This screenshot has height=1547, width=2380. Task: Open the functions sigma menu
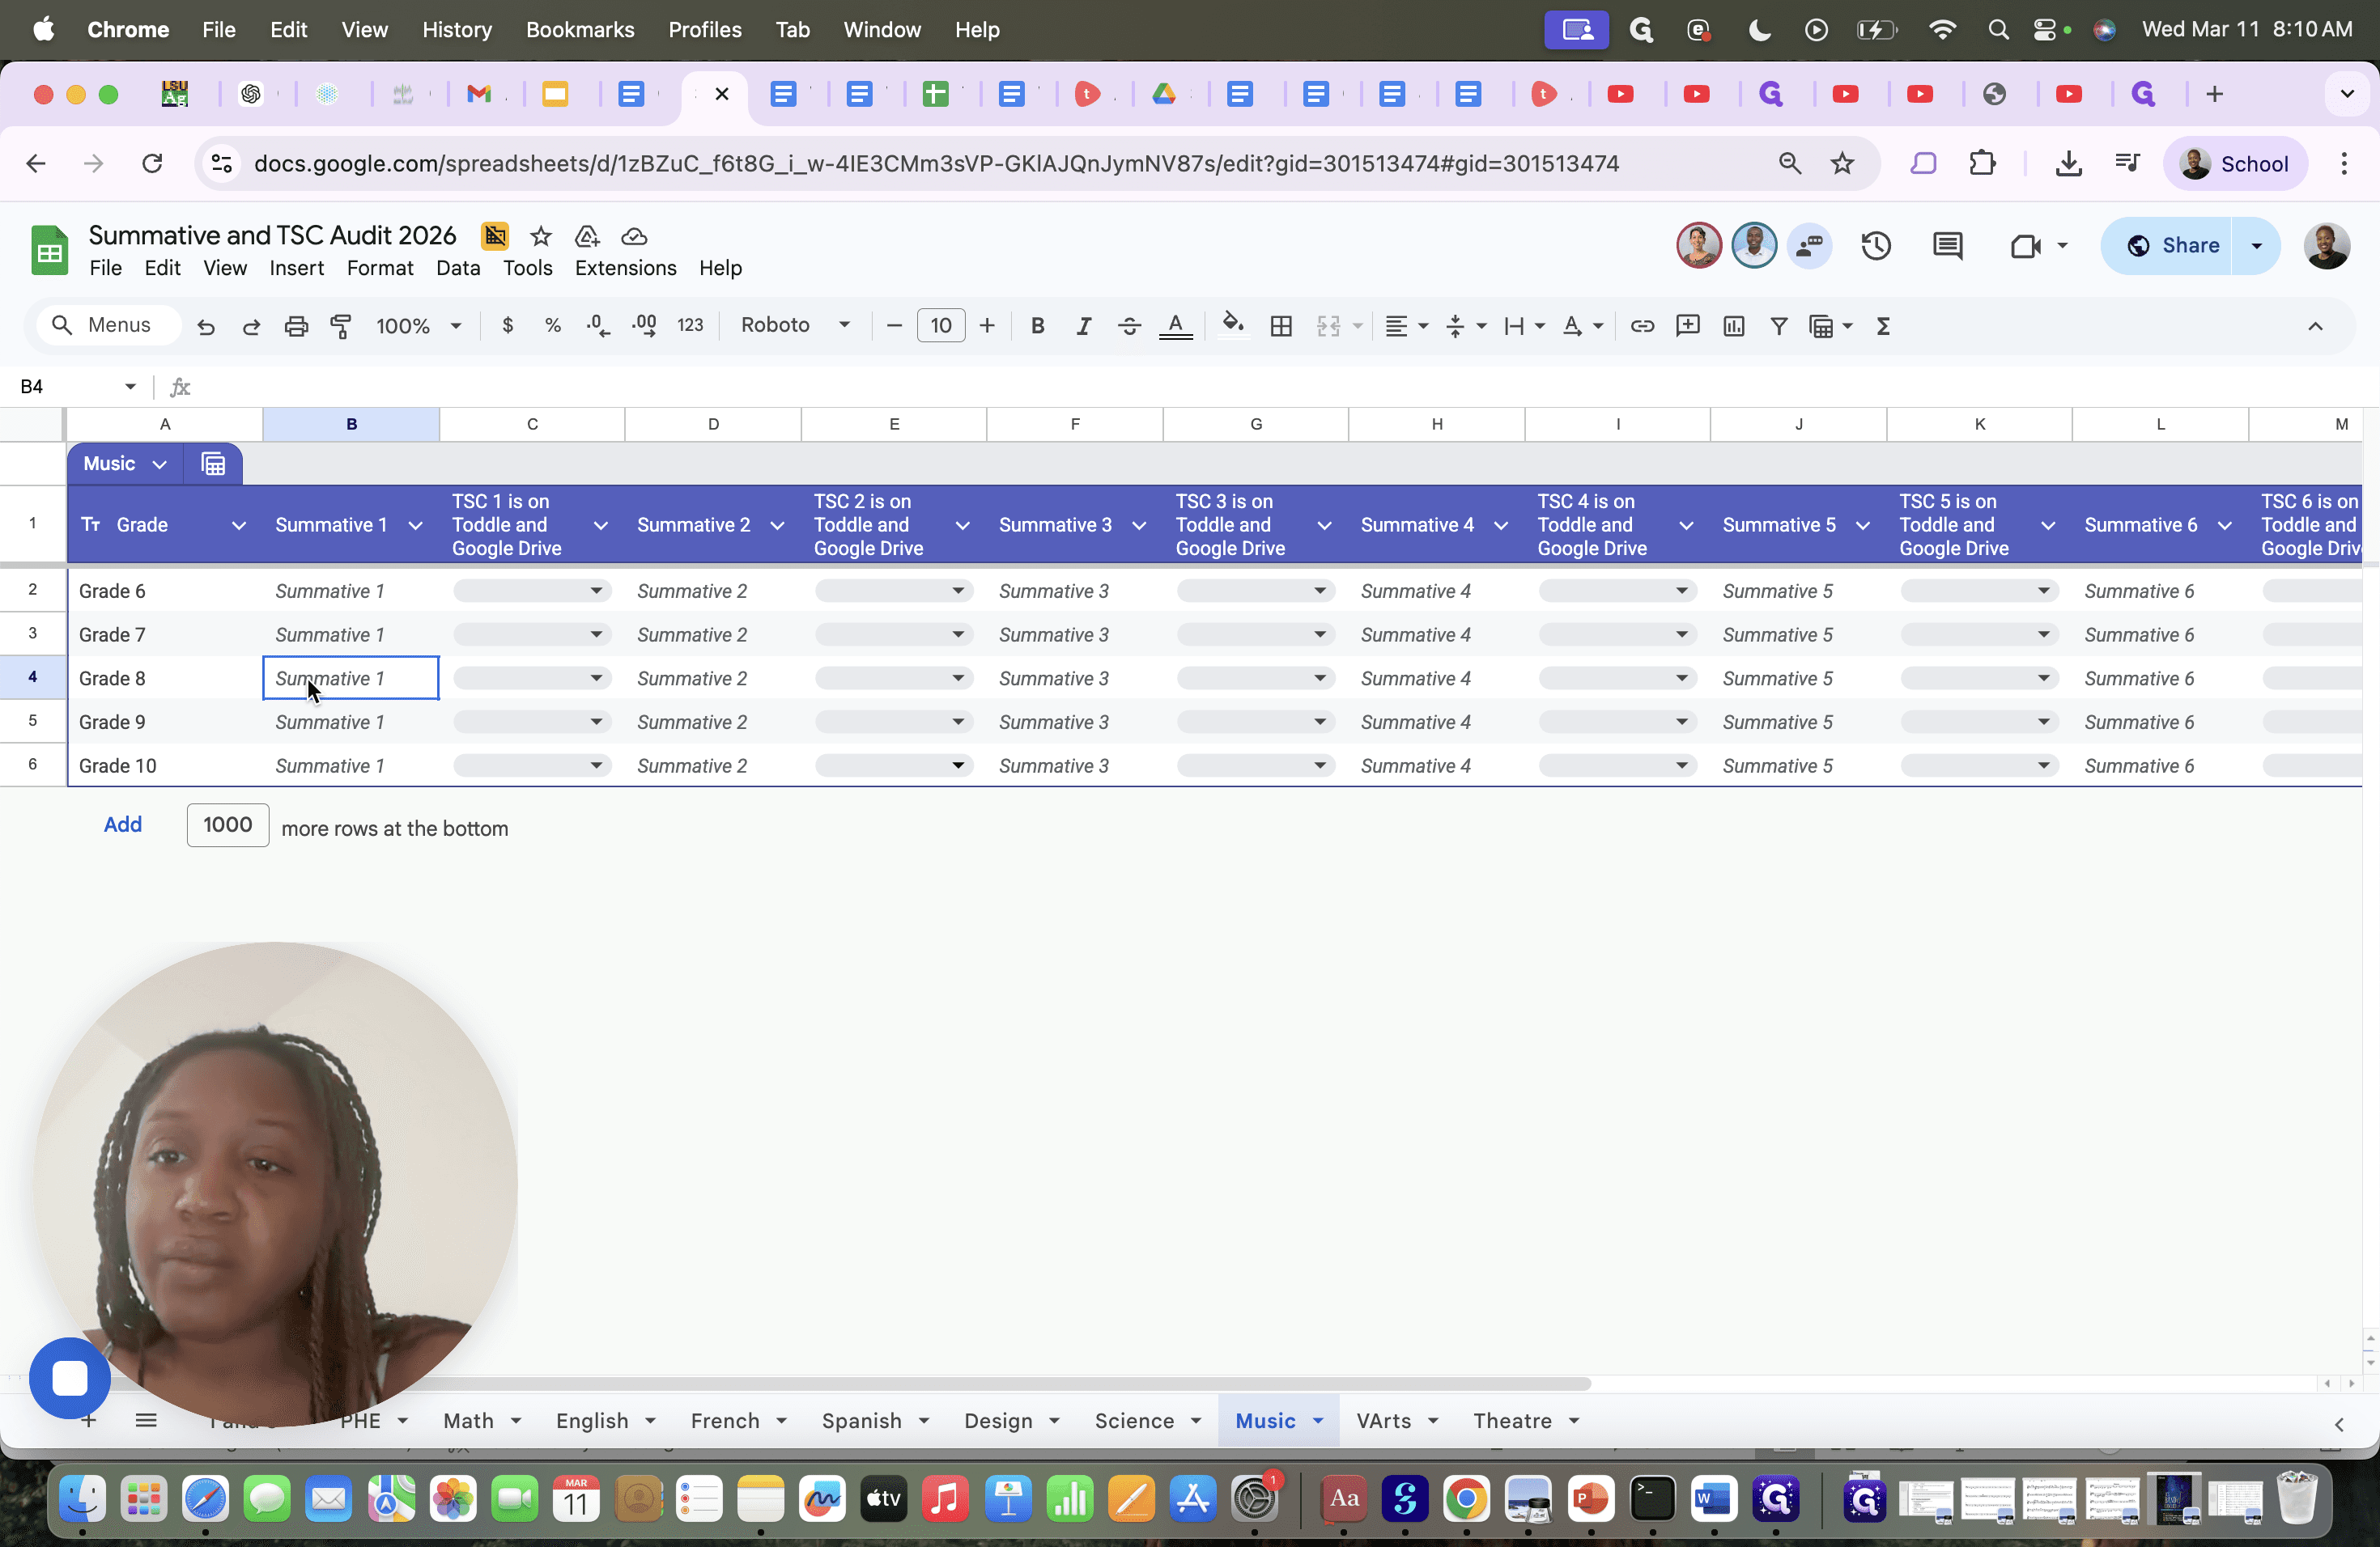click(x=1883, y=326)
